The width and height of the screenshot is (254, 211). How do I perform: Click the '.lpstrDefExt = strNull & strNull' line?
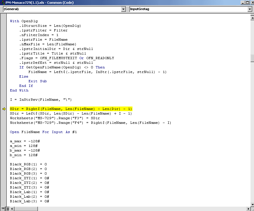[x=56, y=63]
